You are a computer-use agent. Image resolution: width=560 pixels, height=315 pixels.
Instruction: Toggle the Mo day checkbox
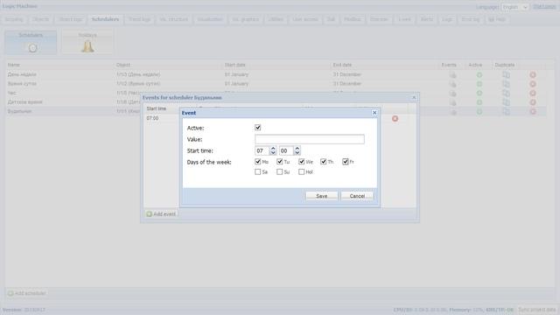258,162
